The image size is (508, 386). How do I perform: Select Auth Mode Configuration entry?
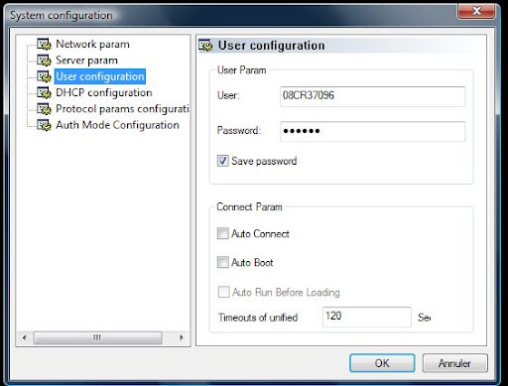click(117, 125)
